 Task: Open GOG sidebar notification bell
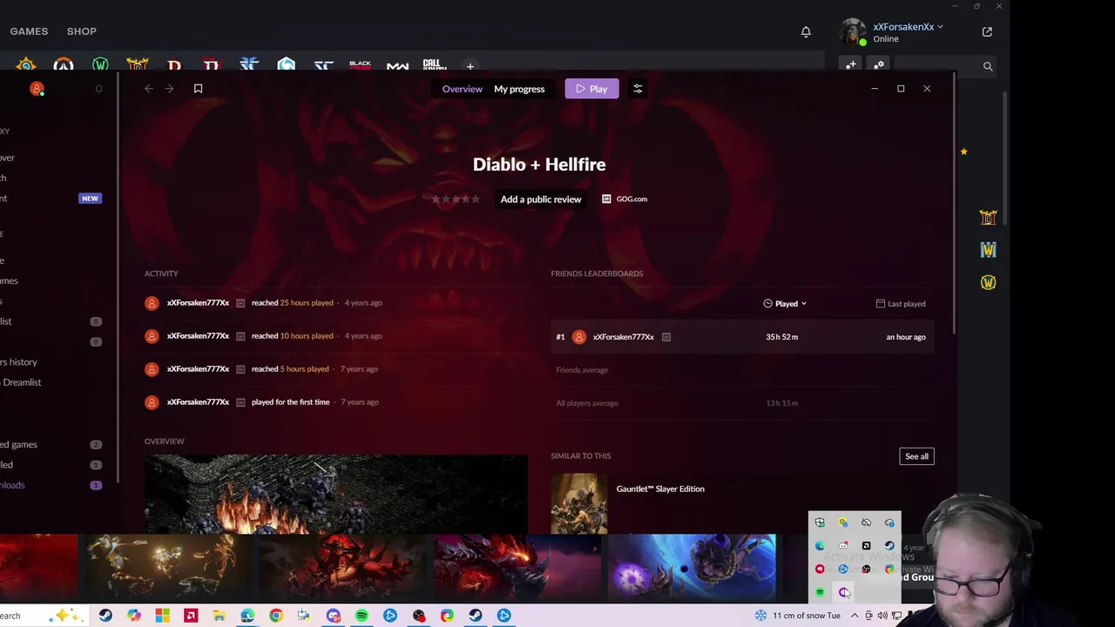[x=98, y=89]
